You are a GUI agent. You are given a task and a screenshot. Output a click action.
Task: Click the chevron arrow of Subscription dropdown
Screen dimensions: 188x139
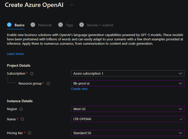click(181, 73)
